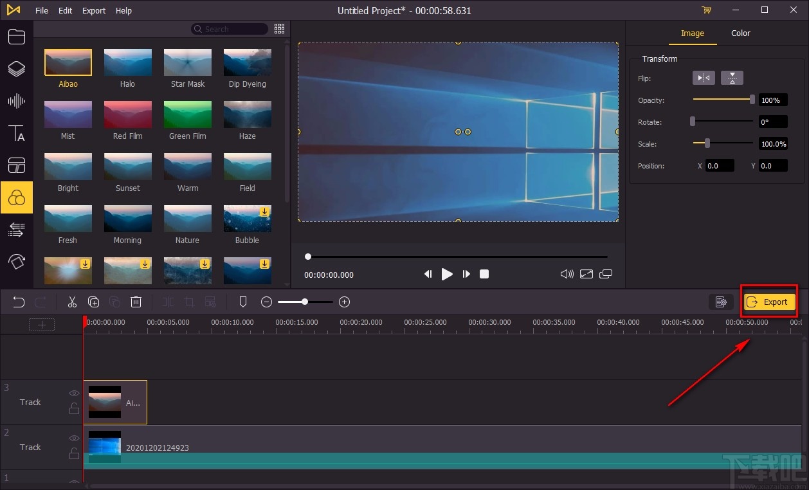This screenshot has width=809, height=490.
Task: Hide Track 3 using eye icon
Action: point(74,393)
